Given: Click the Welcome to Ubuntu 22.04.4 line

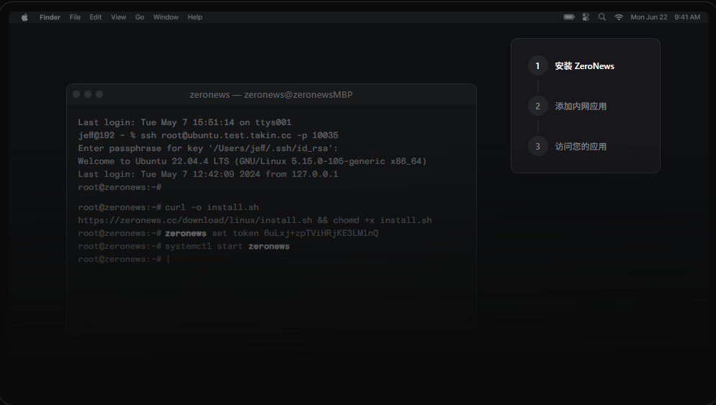Looking at the screenshot, I should [x=252, y=161].
